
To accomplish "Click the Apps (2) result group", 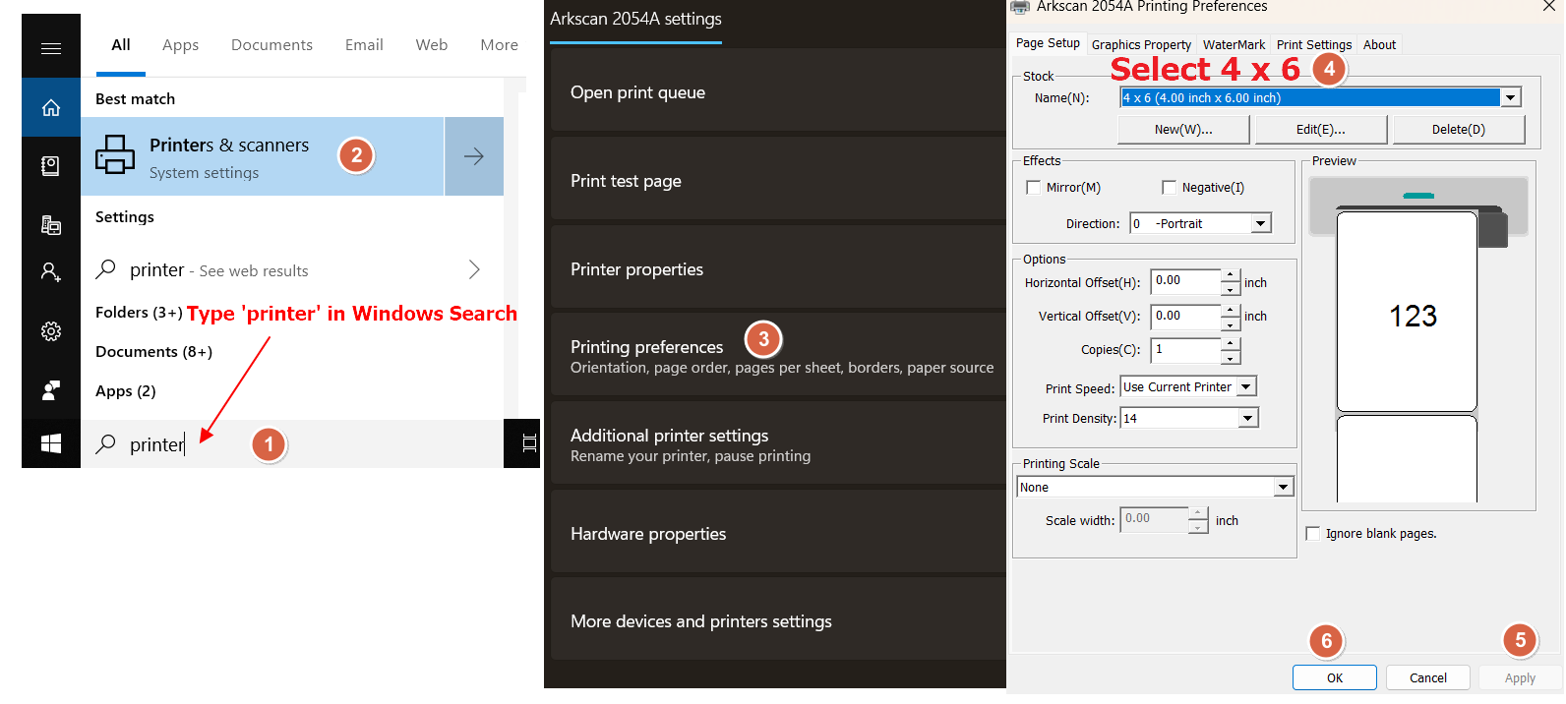I will point(126,390).
